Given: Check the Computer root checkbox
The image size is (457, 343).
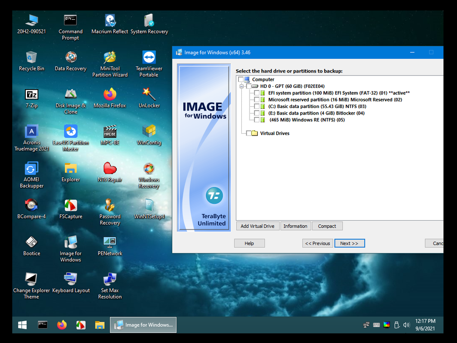Looking at the screenshot, I should click(x=241, y=79).
